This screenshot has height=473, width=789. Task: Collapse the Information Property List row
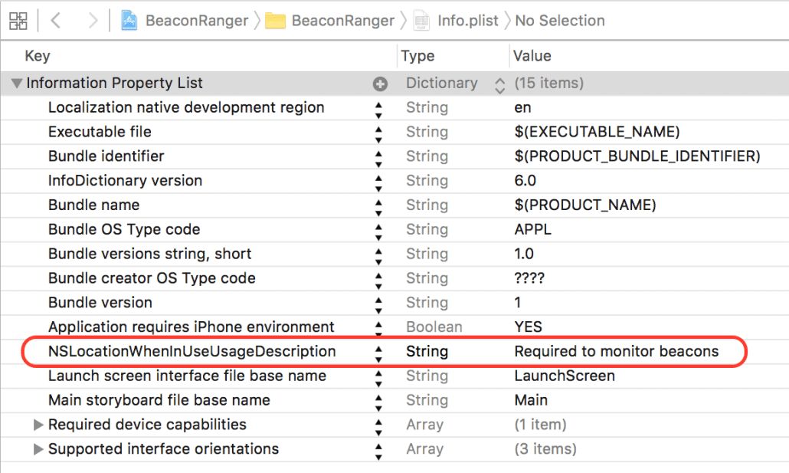click(x=17, y=84)
